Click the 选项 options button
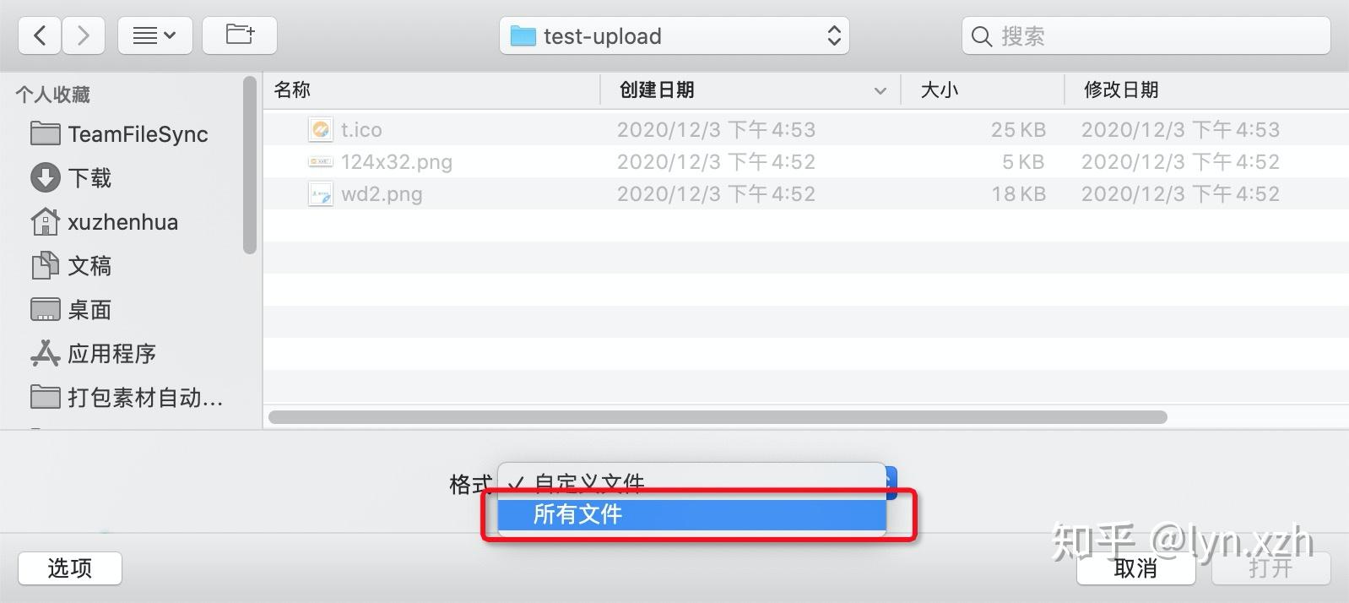This screenshot has height=603, width=1349. coord(70,568)
